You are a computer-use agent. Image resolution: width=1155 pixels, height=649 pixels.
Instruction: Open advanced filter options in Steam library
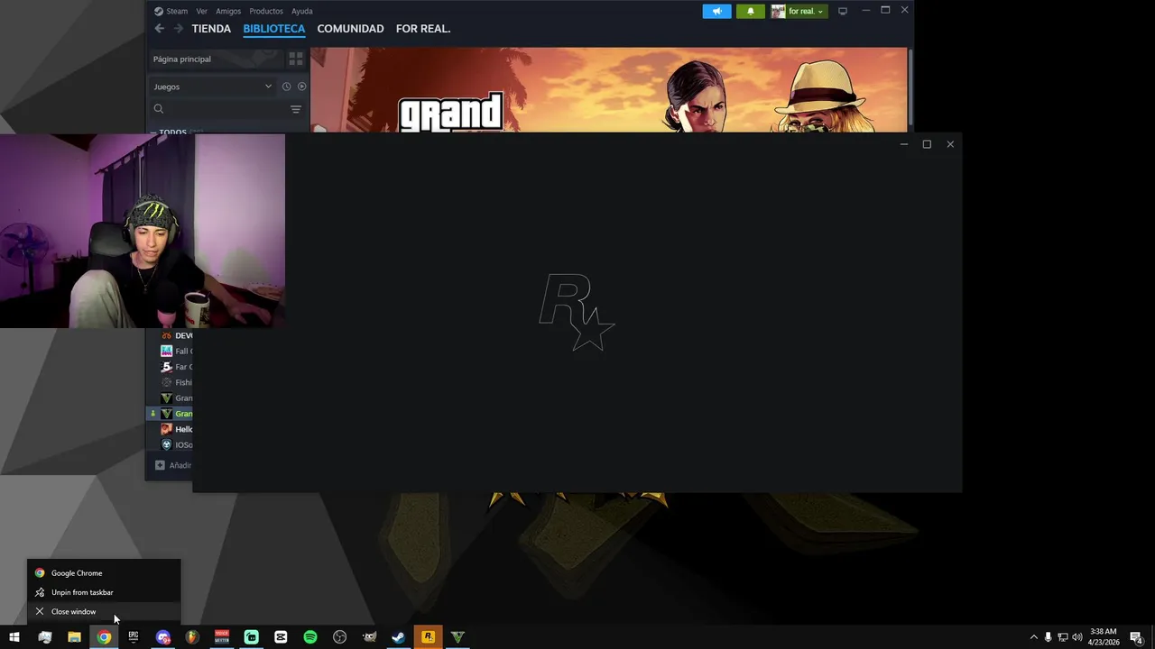295,109
